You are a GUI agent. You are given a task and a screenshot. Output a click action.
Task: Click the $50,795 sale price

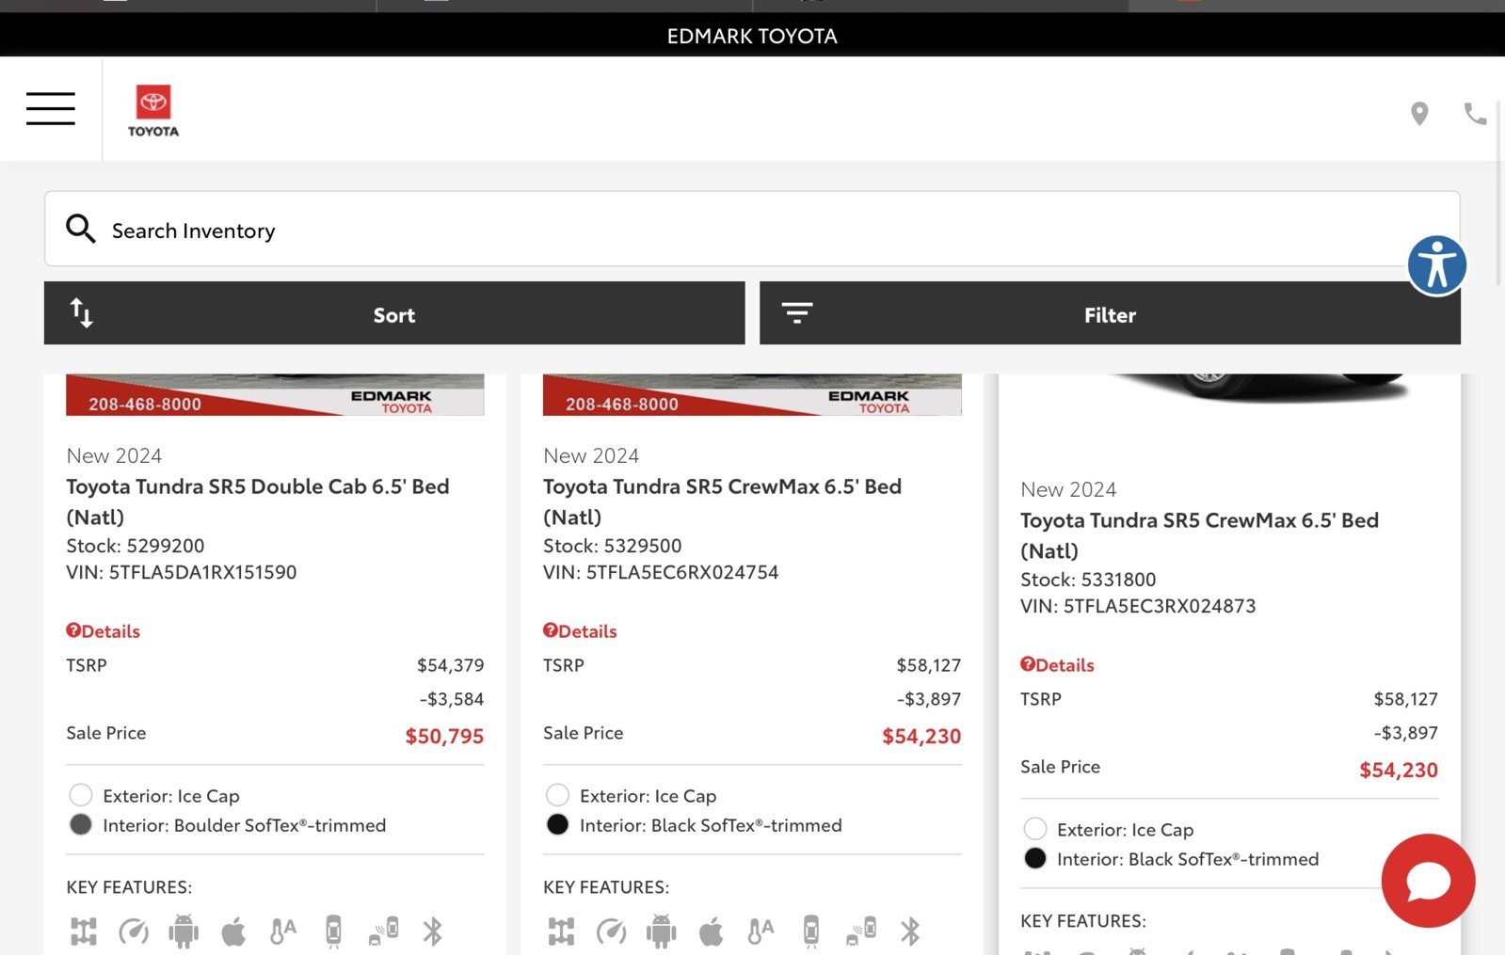point(444,736)
